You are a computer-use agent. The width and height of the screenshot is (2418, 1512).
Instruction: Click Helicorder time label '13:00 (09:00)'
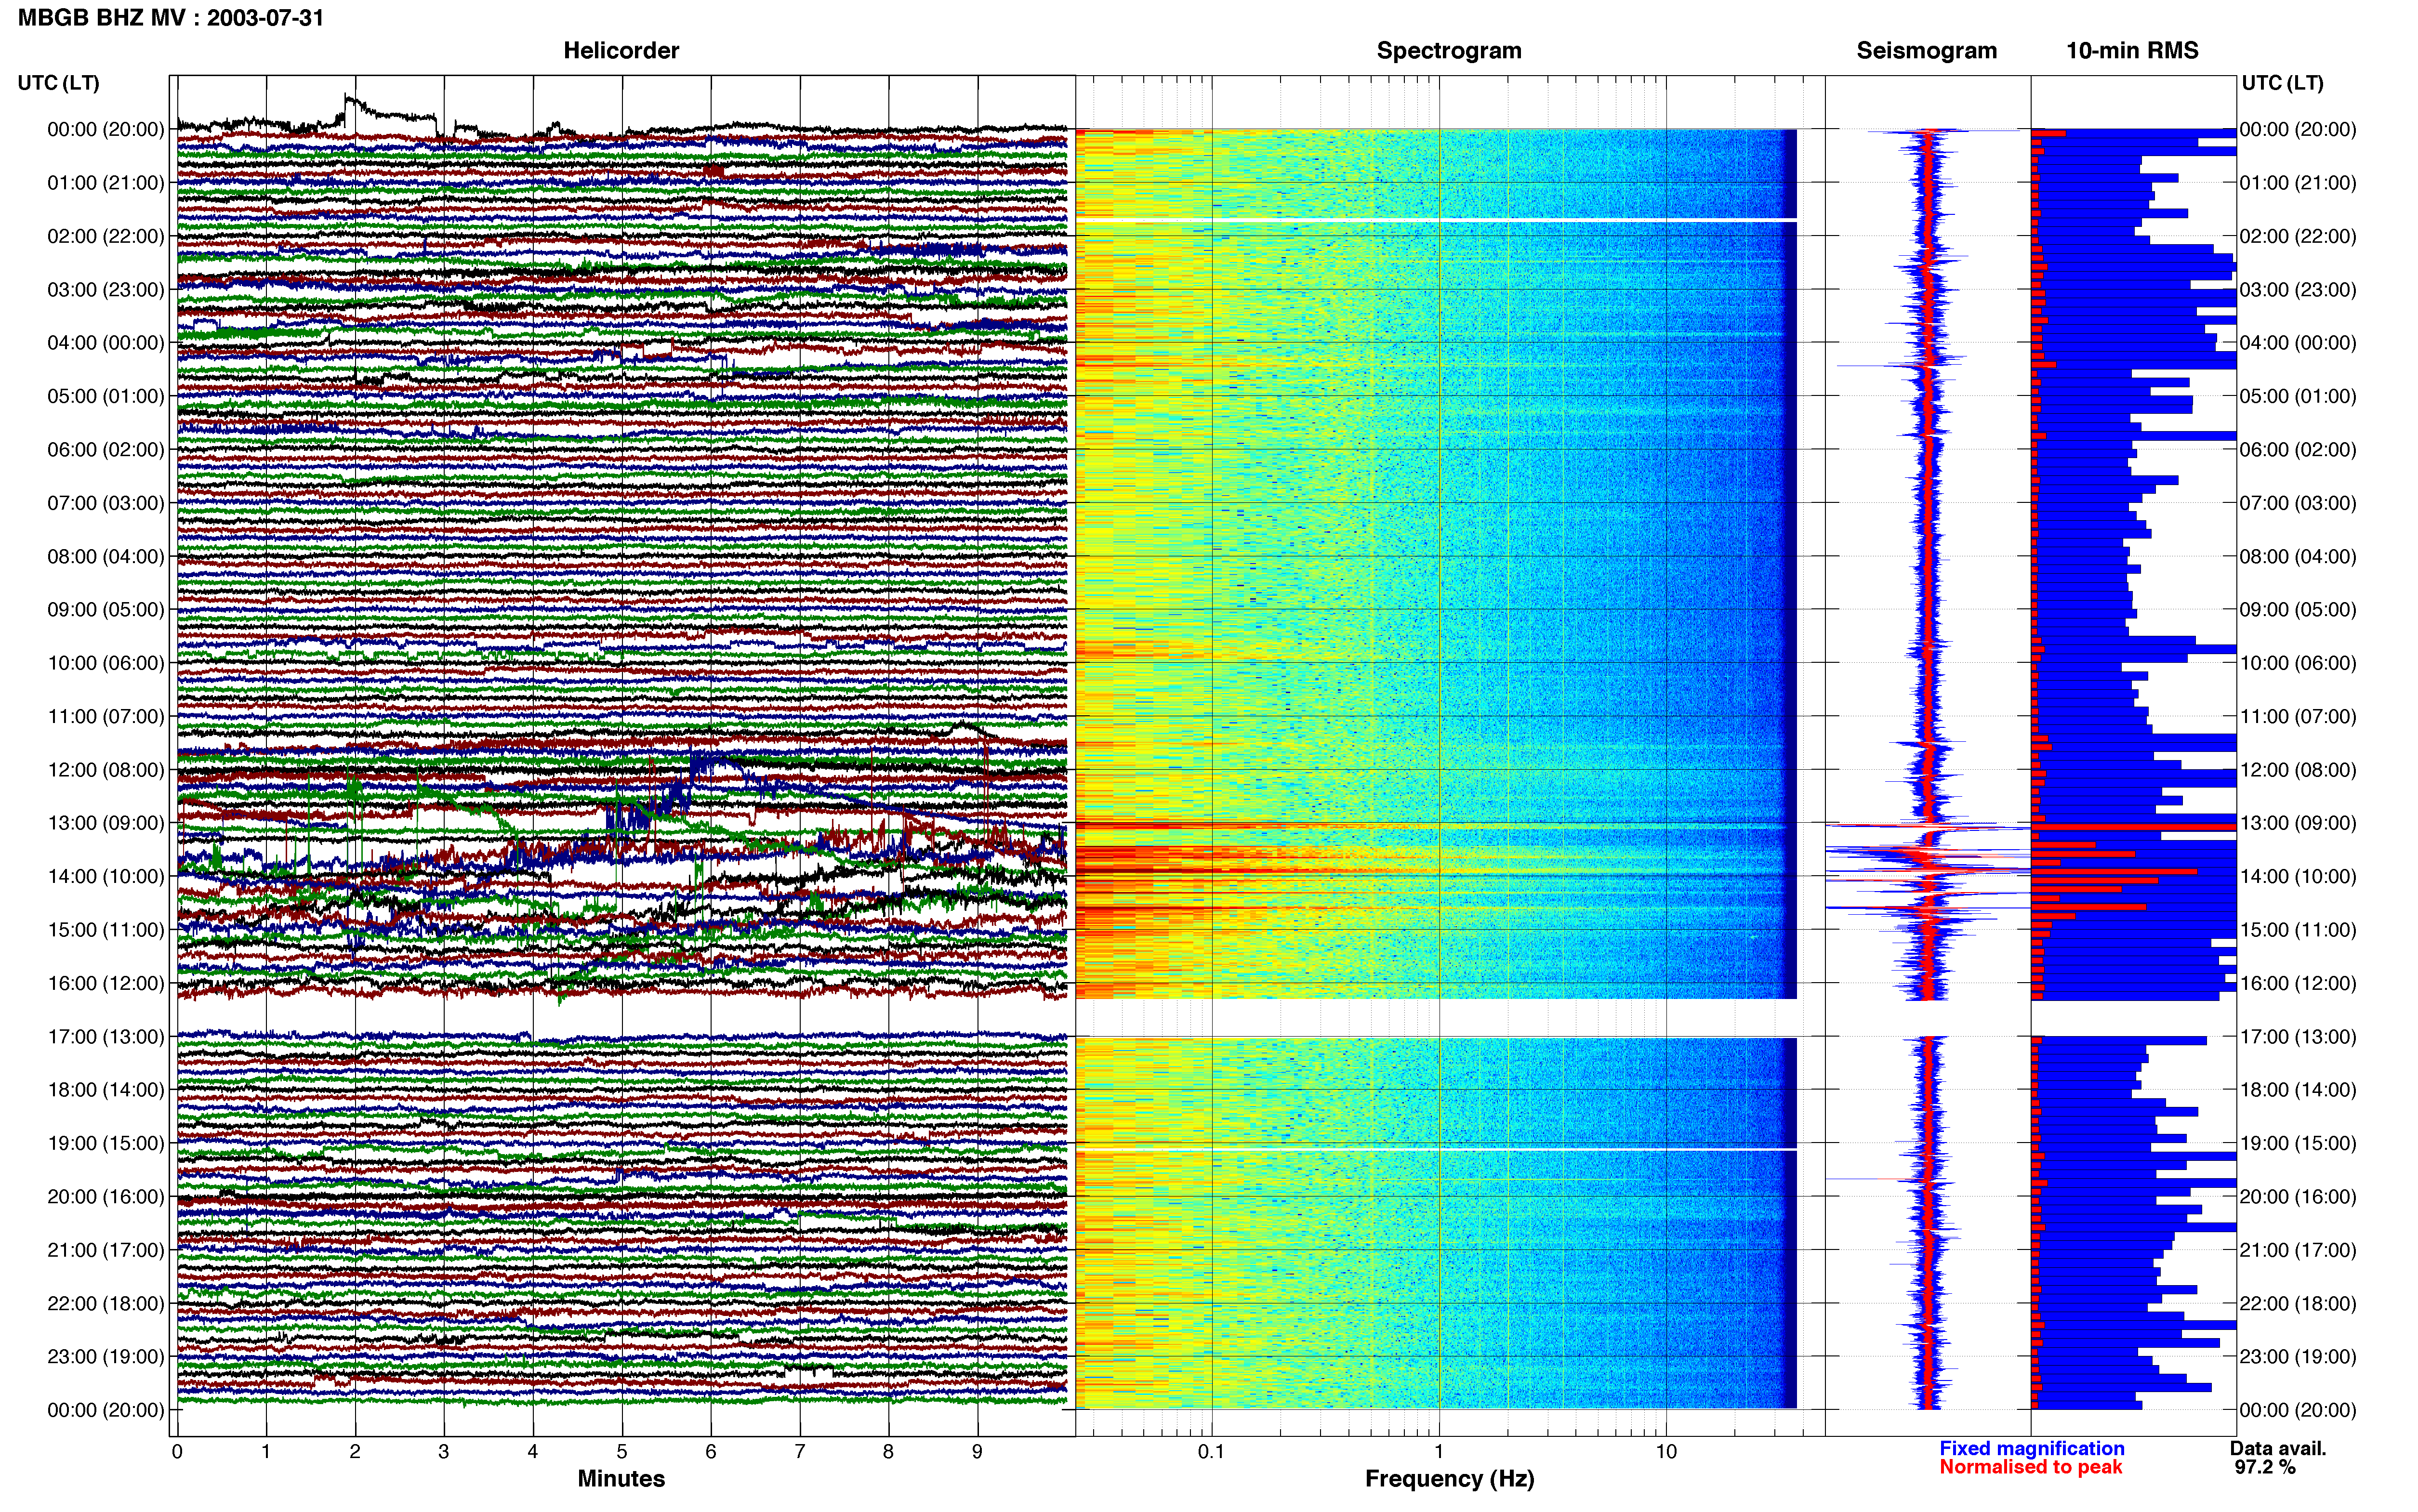(x=106, y=823)
